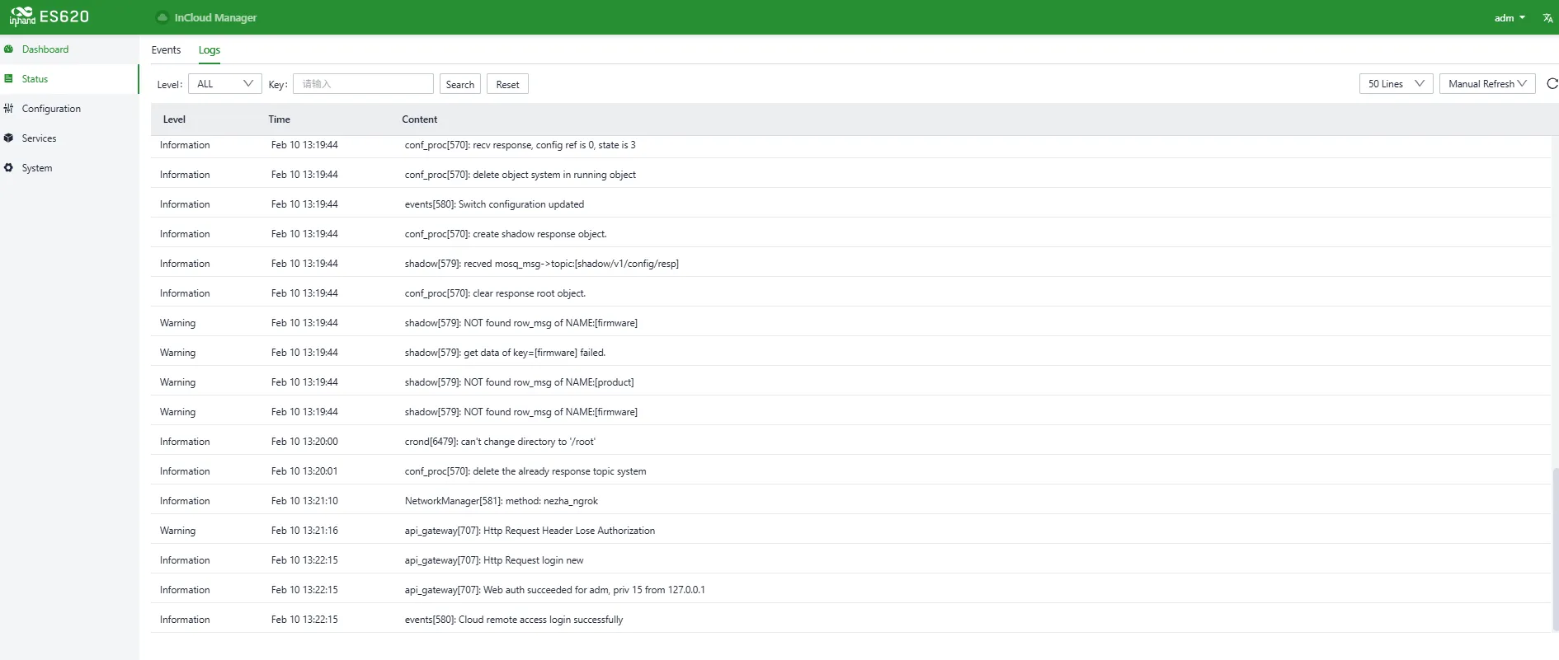1559x660 pixels.
Task: Click the InCloud Manager cloud icon
Action: point(162,17)
